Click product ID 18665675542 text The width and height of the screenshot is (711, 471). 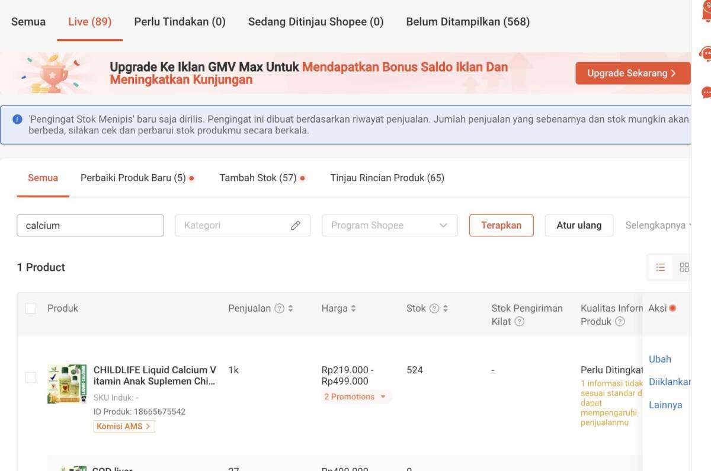pyautogui.click(x=139, y=411)
